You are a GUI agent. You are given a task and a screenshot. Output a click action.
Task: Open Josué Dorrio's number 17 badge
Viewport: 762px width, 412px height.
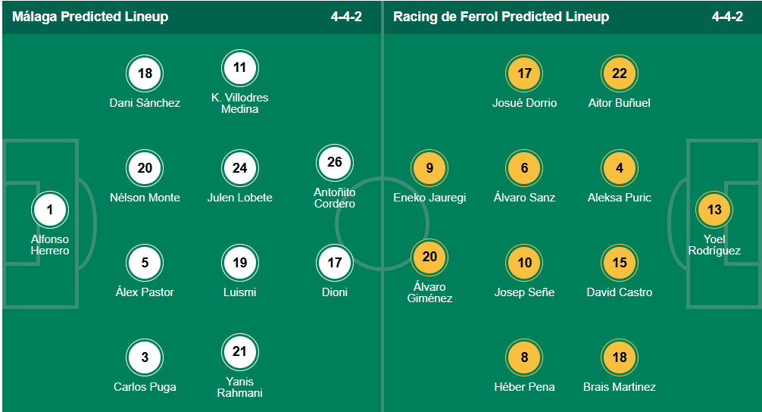click(x=524, y=73)
